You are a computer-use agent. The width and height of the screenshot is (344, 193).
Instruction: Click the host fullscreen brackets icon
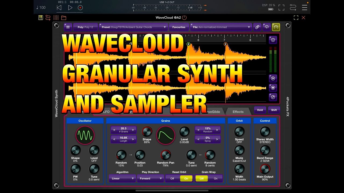tap(281, 8)
